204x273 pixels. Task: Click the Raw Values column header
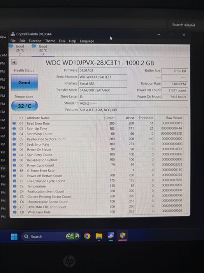point(174,118)
